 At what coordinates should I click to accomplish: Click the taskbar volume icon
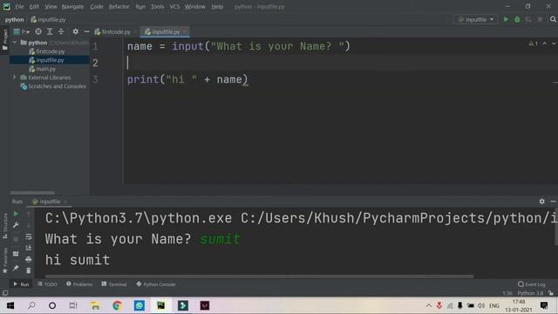pos(481,305)
